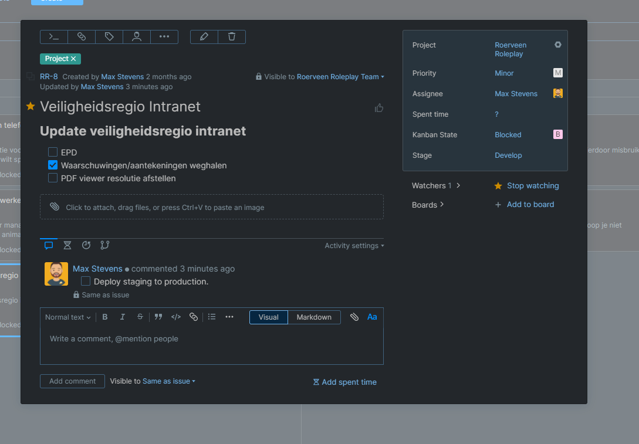Check the Deploy staging to production box

(86, 282)
